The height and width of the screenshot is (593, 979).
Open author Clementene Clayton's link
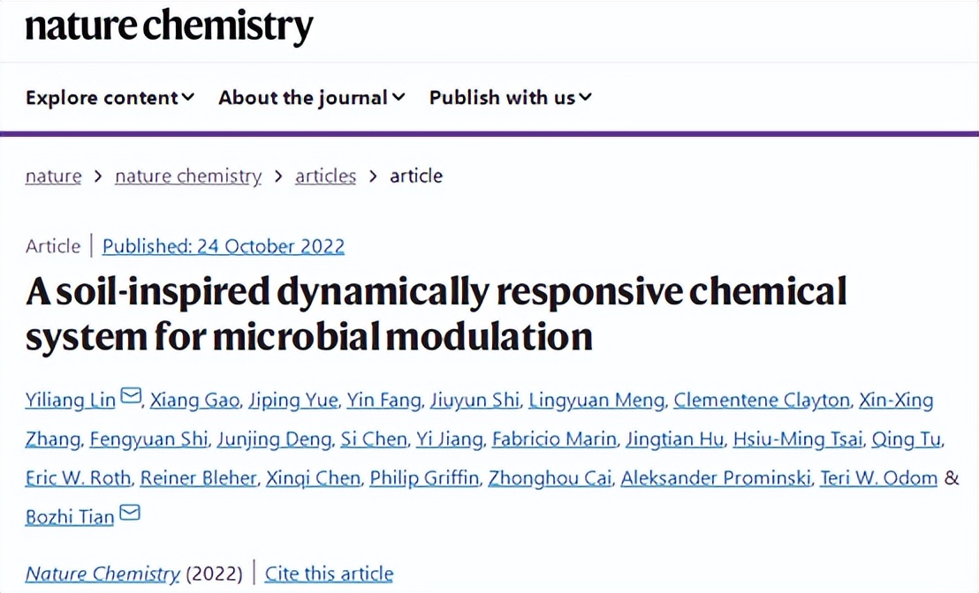pos(761,401)
